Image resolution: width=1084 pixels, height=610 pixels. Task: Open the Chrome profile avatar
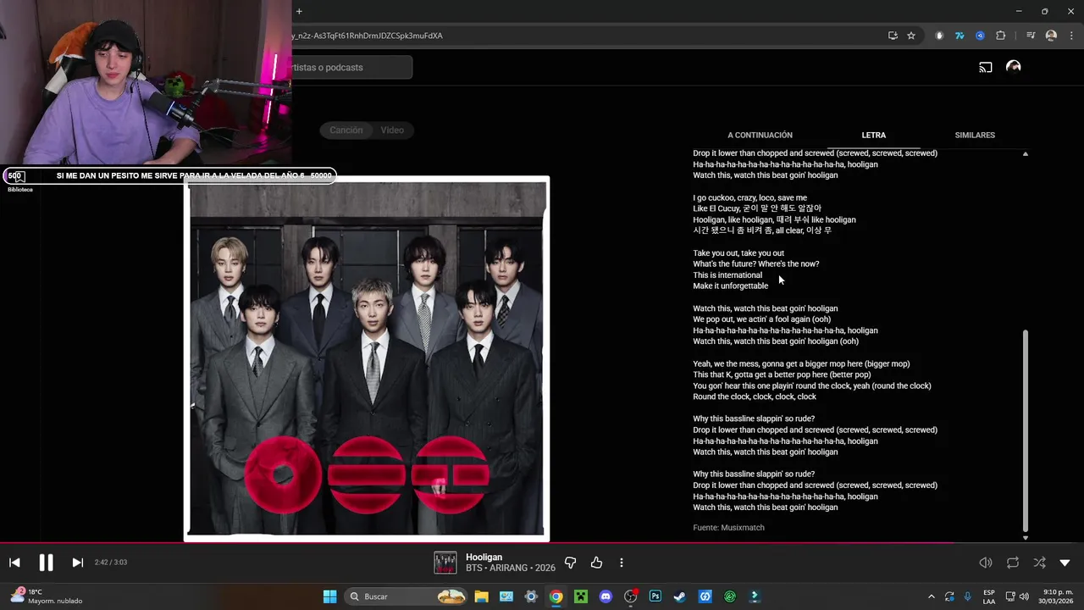tap(1051, 36)
